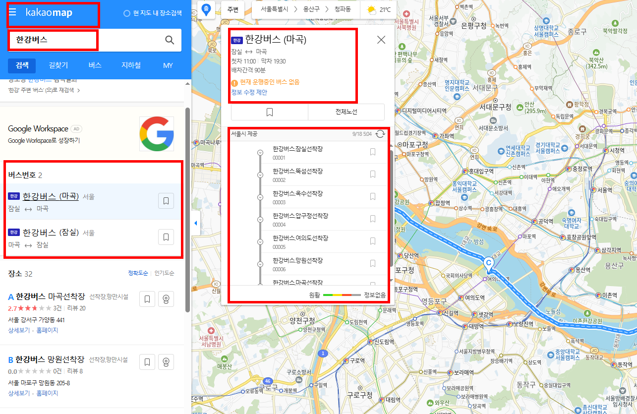The image size is (637, 414).
Task: Open 상세보기 for 마곡선착장
Action: [x=19, y=330]
